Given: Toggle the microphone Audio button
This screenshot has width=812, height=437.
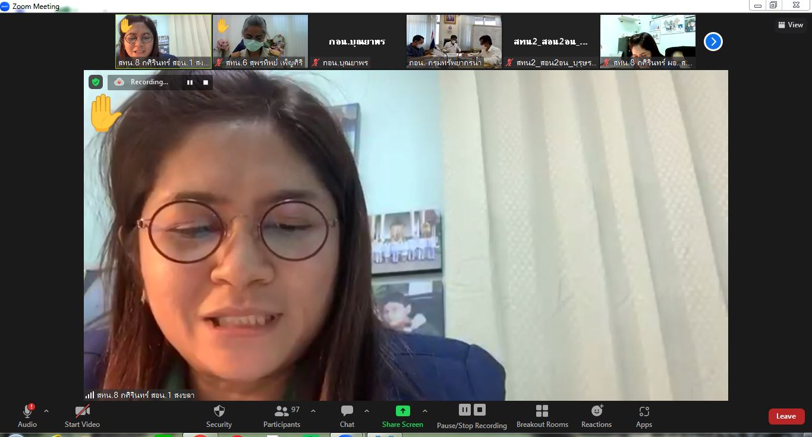Looking at the screenshot, I should 27,416.
